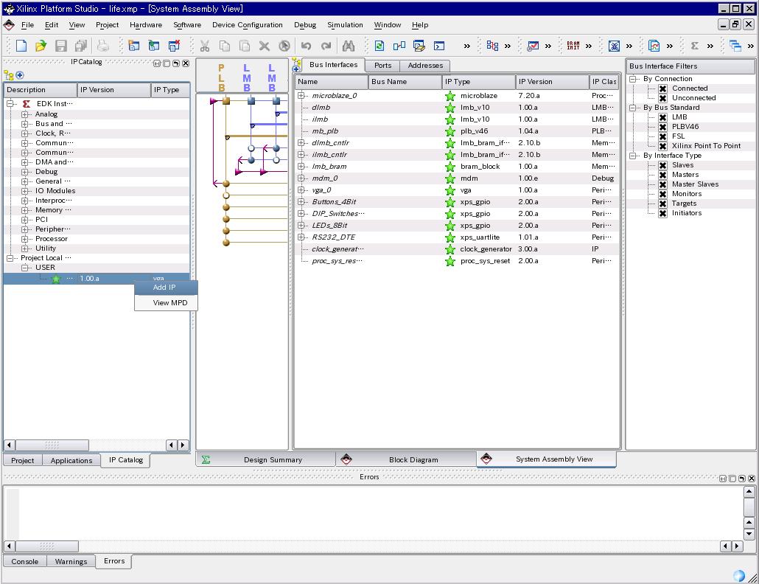This screenshot has width=759, height=584.
Task: Open the Design Summary tab
Action: coord(266,459)
